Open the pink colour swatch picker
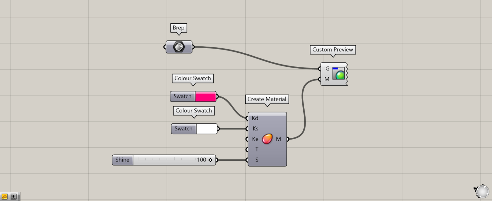Viewport: 492px width, 201px height. click(x=205, y=97)
